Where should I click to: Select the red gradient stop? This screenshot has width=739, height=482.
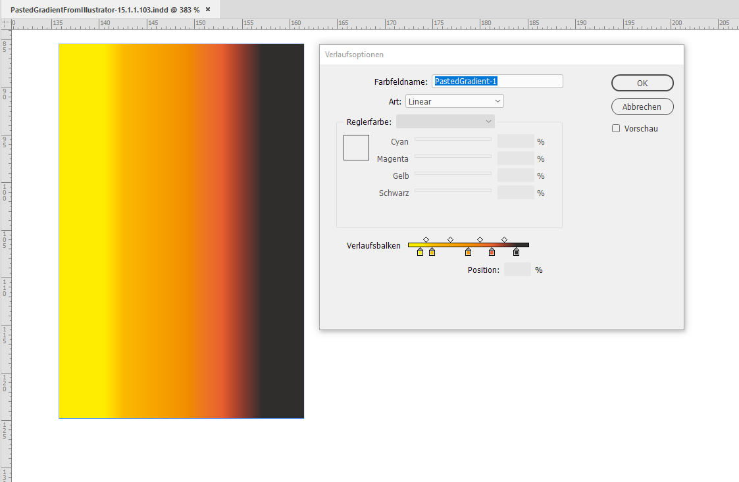tap(492, 251)
